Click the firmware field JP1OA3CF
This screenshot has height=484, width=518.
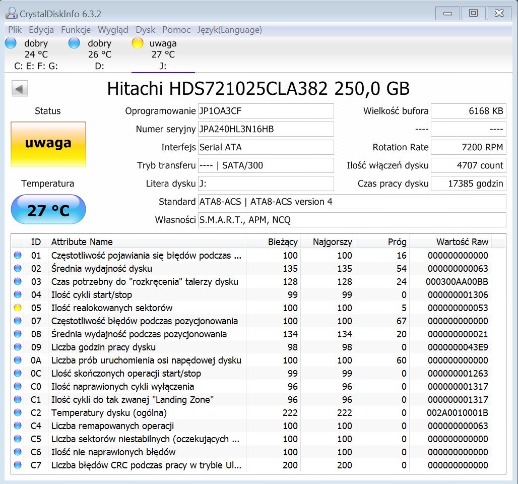[266, 111]
